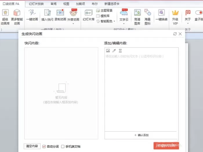Open the 关于 about icon
The width and height of the screenshot is (203, 152).
point(188,13)
